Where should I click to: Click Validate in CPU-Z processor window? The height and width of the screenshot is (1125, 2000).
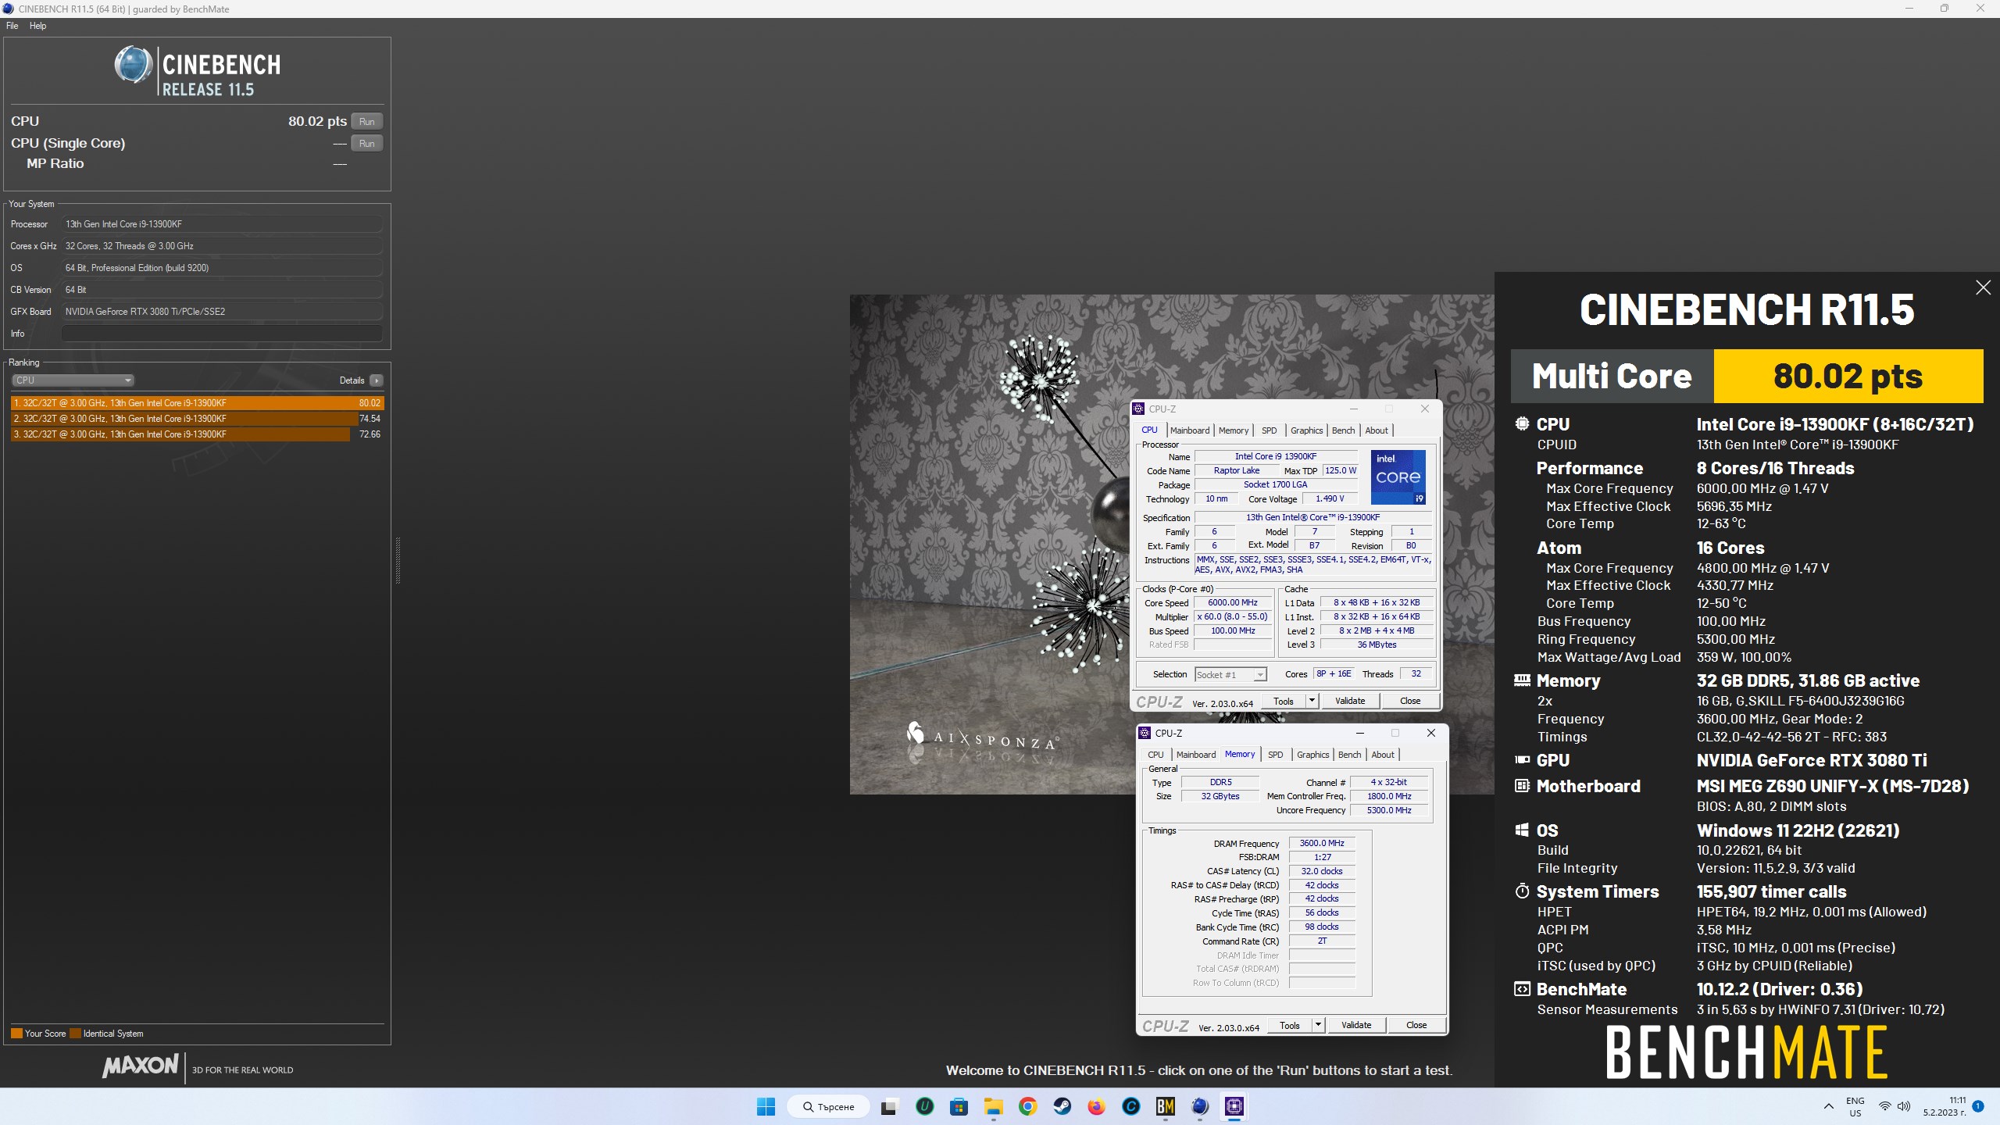pos(1349,701)
